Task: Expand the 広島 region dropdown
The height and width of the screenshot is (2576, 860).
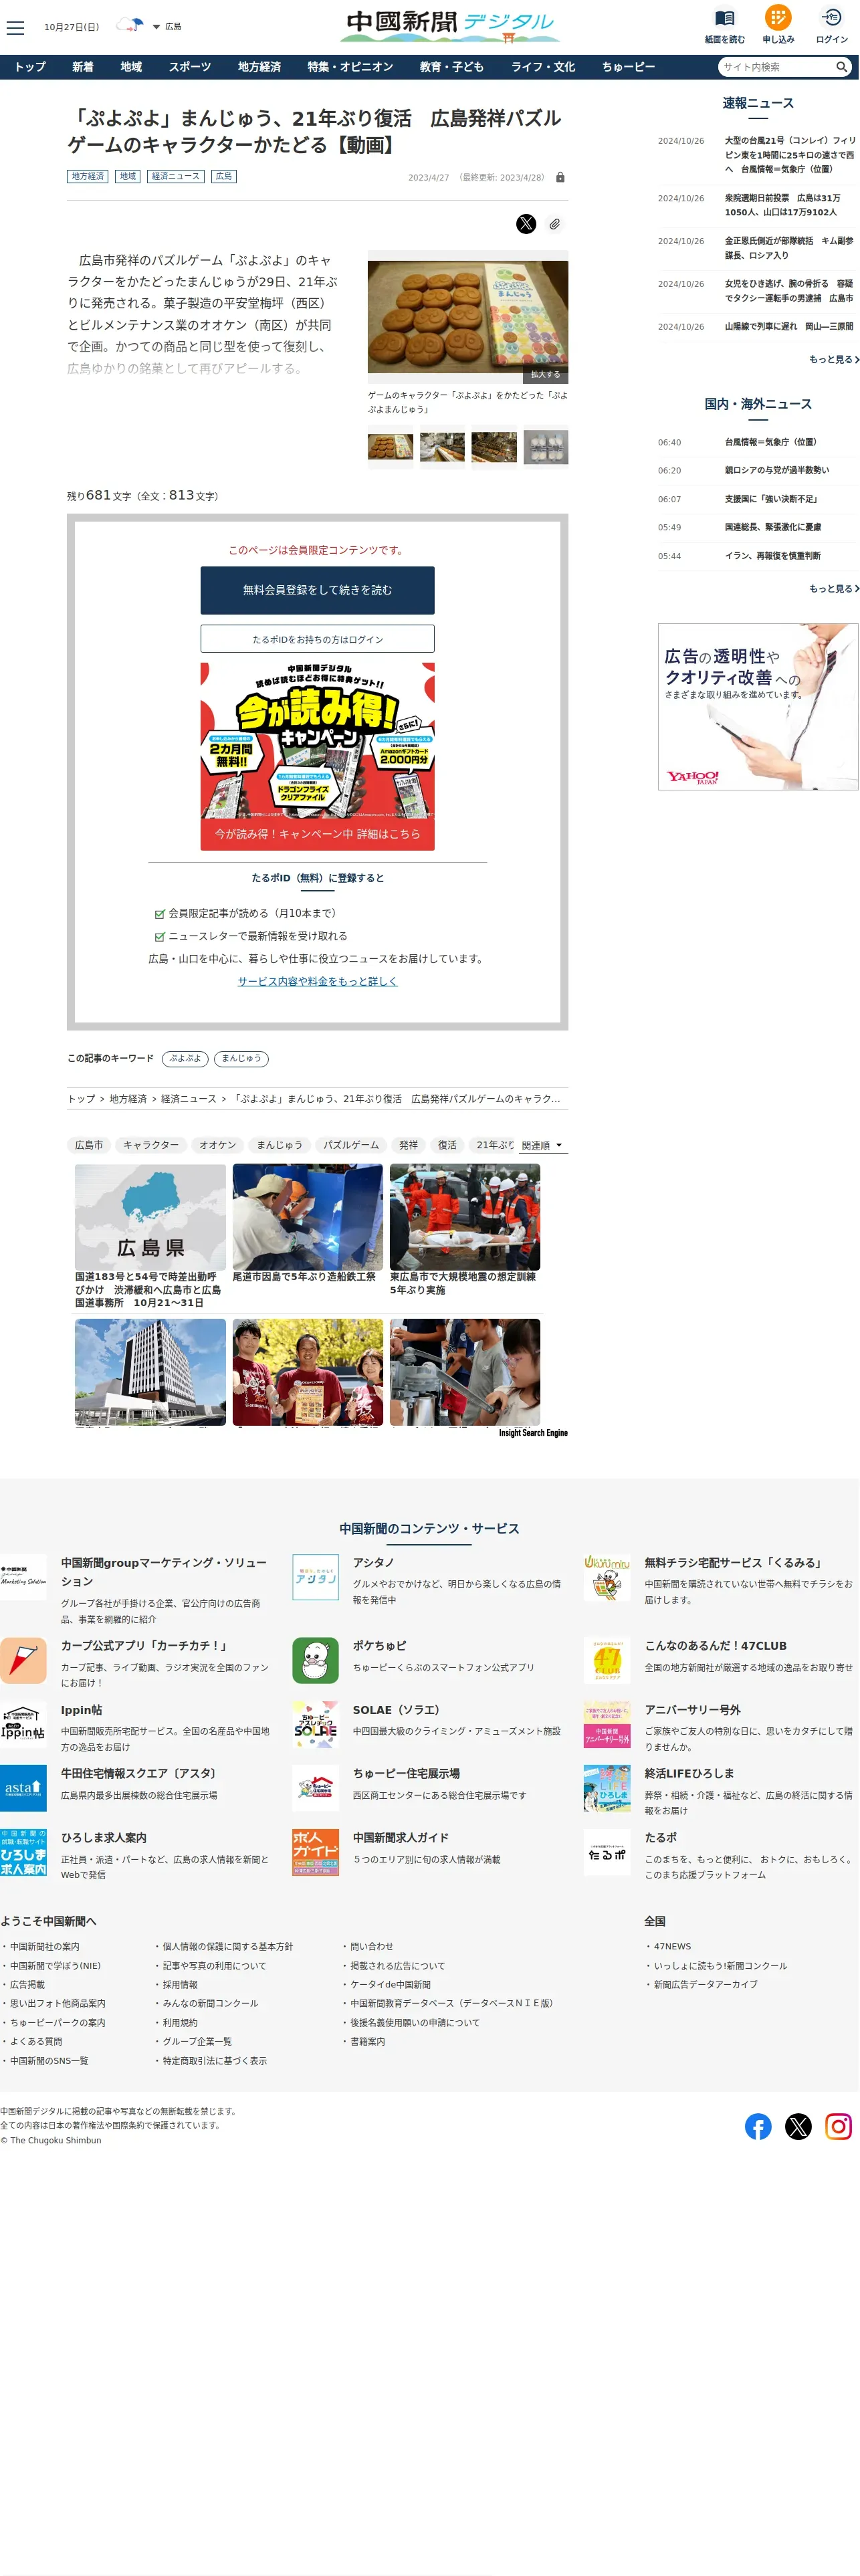Action: tap(167, 27)
